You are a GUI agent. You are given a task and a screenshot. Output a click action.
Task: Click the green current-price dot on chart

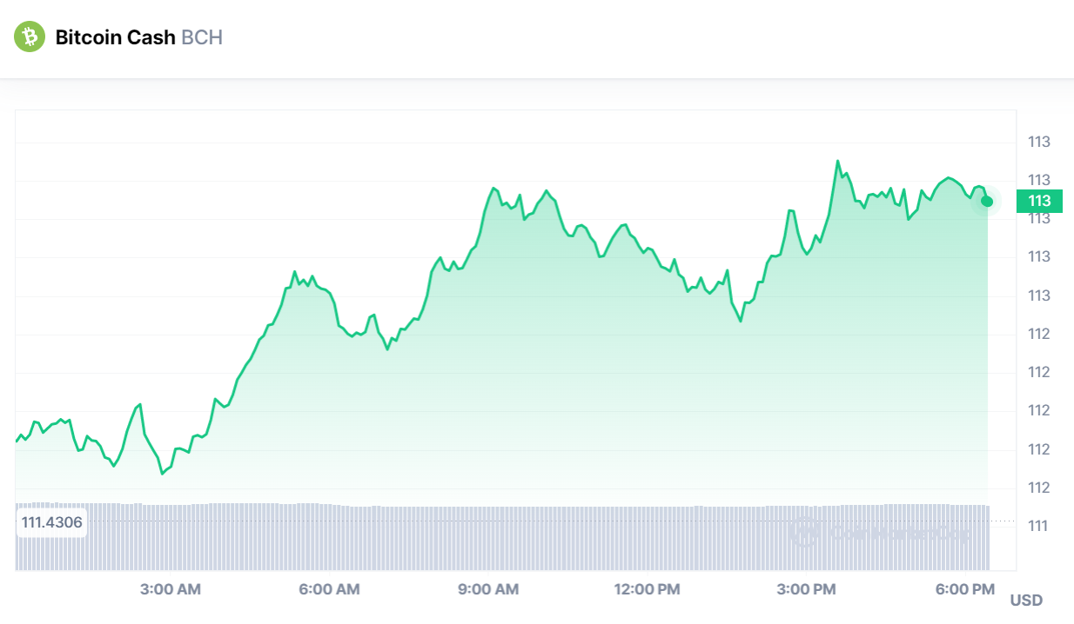pyautogui.click(x=987, y=202)
